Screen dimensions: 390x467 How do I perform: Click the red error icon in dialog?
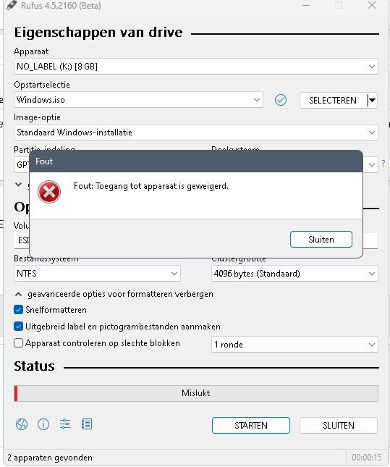[49, 192]
